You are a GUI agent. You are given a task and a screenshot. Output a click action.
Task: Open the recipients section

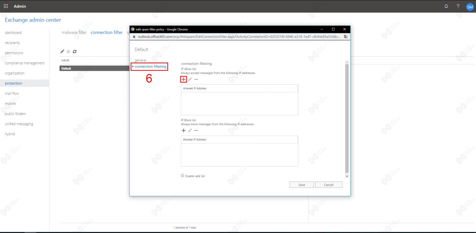(12, 43)
